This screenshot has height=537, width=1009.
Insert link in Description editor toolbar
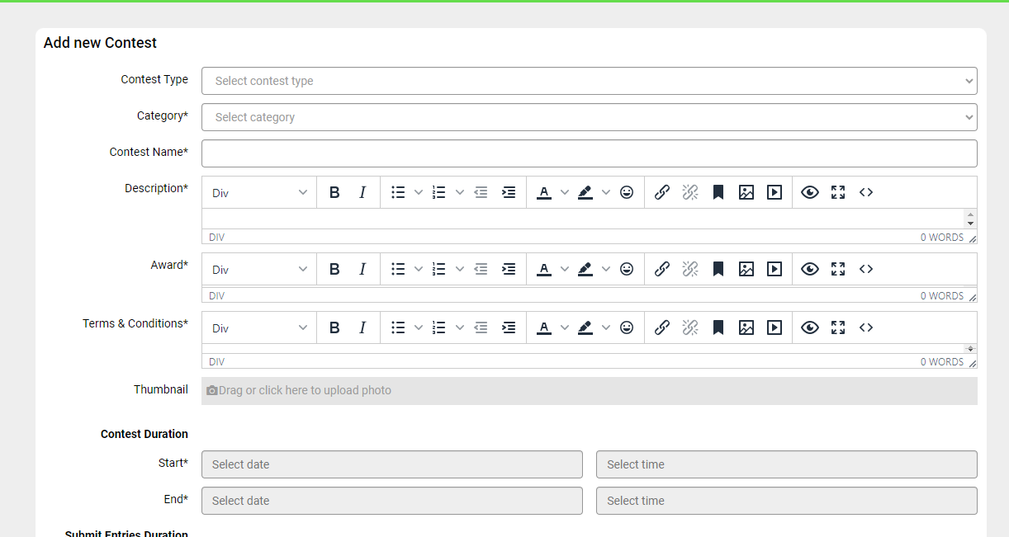point(662,192)
